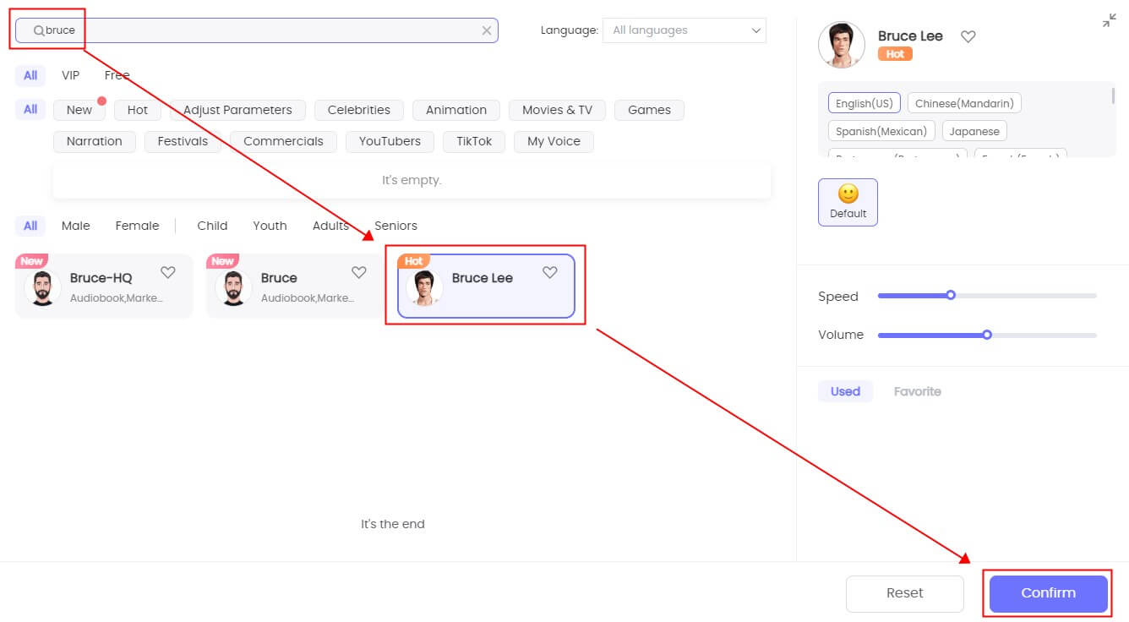Click the search magnifier icon

[x=39, y=30]
